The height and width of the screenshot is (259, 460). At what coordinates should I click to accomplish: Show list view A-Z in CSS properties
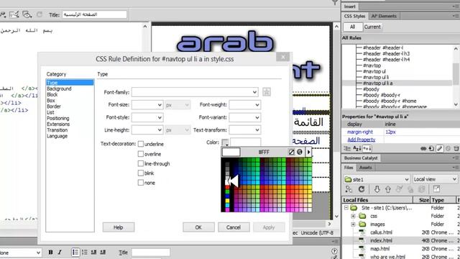(356, 148)
